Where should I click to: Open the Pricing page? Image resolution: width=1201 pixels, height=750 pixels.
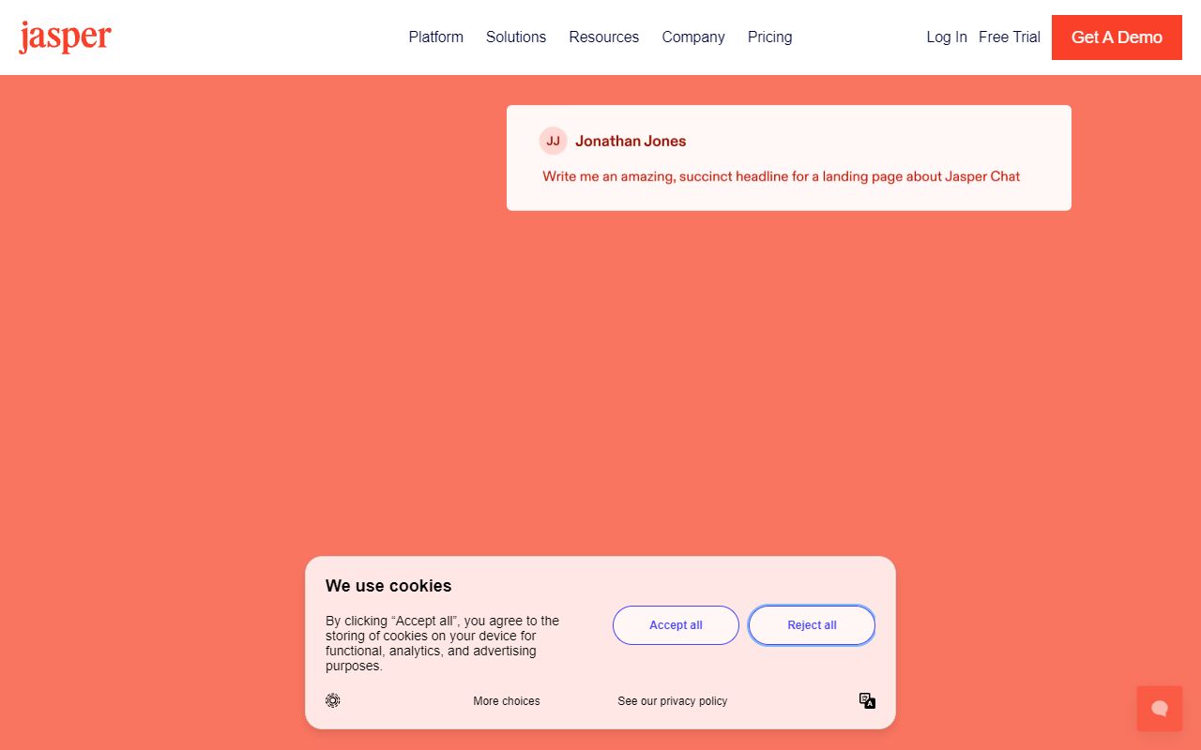(x=769, y=37)
